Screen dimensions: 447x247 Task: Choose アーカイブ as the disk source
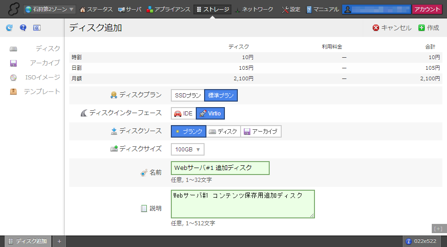click(261, 132)
